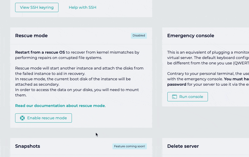Image resolution: width=249 pixels, height=157 pixels.
Task: Click the lifebuoy icon beside Enable rescue mode
Action: 22,118
